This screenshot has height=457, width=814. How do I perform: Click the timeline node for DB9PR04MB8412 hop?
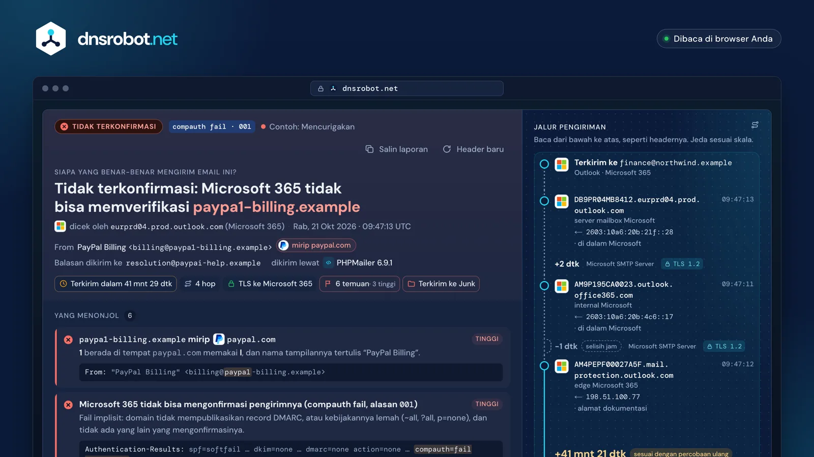click(x=544, y=201)
